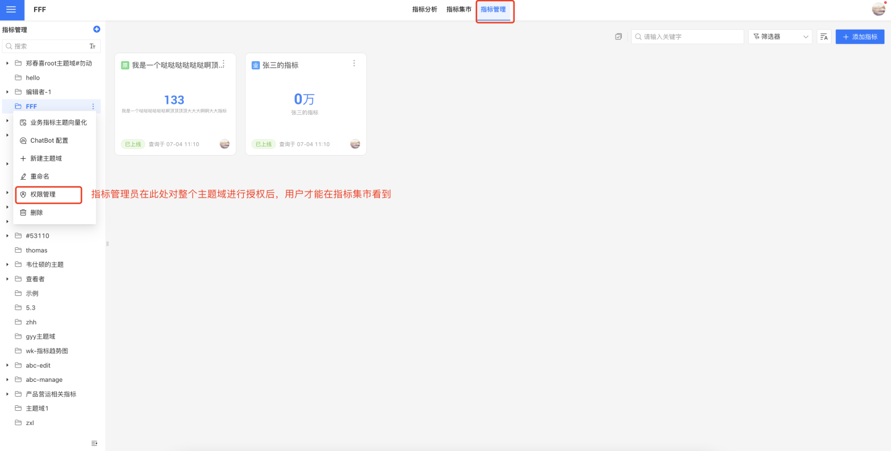
Task: Select the thomas folder in tree
Action: click(x=37, y=250)
